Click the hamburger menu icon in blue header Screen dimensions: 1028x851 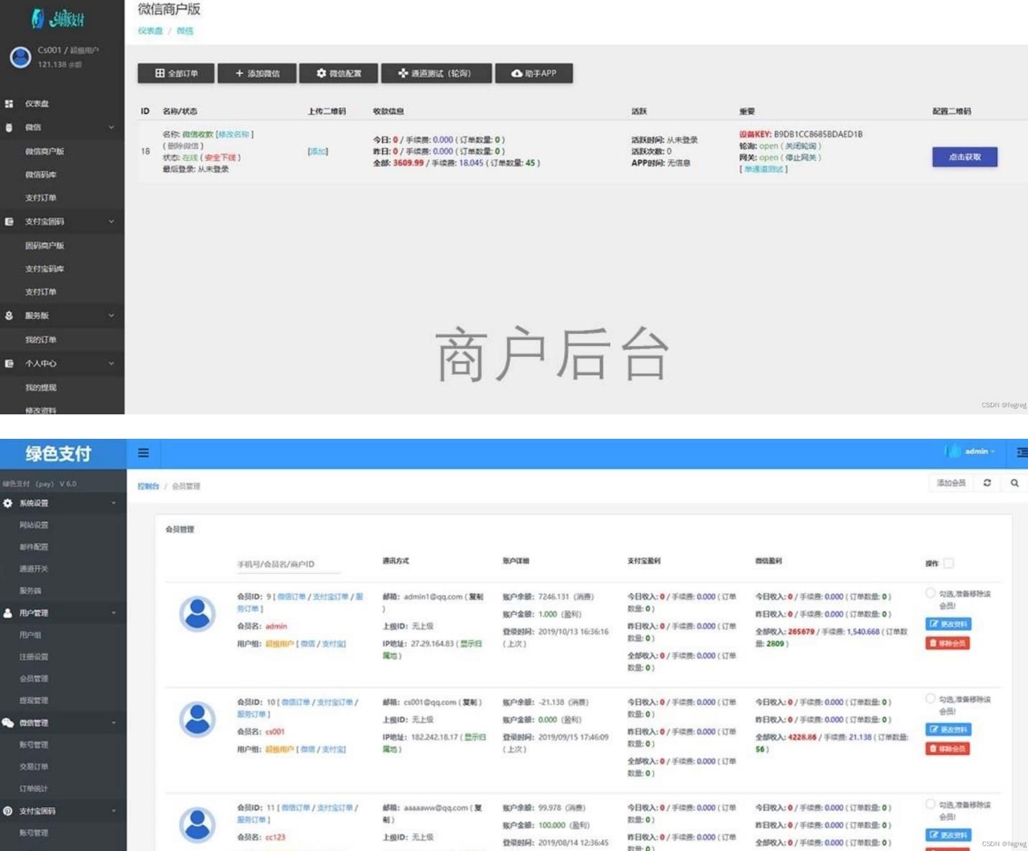(x=143, y=452)
